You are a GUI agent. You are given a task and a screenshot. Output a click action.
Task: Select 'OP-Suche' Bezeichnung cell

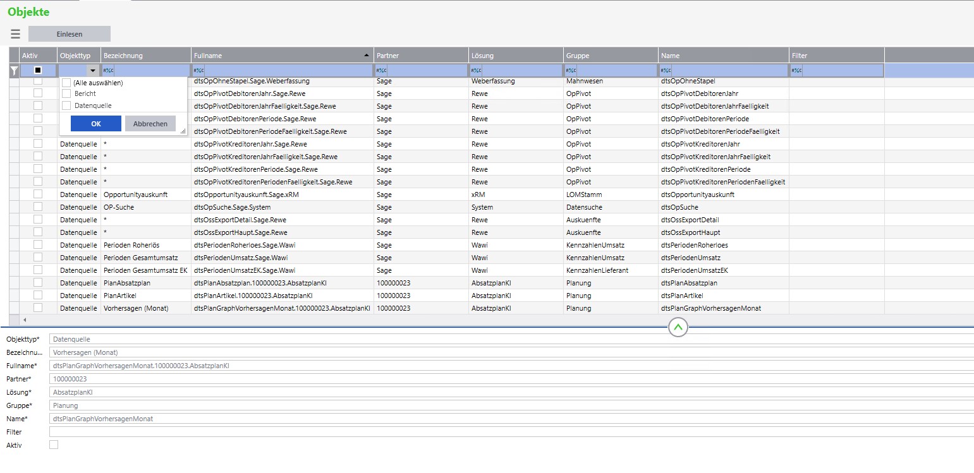[146, 207]
